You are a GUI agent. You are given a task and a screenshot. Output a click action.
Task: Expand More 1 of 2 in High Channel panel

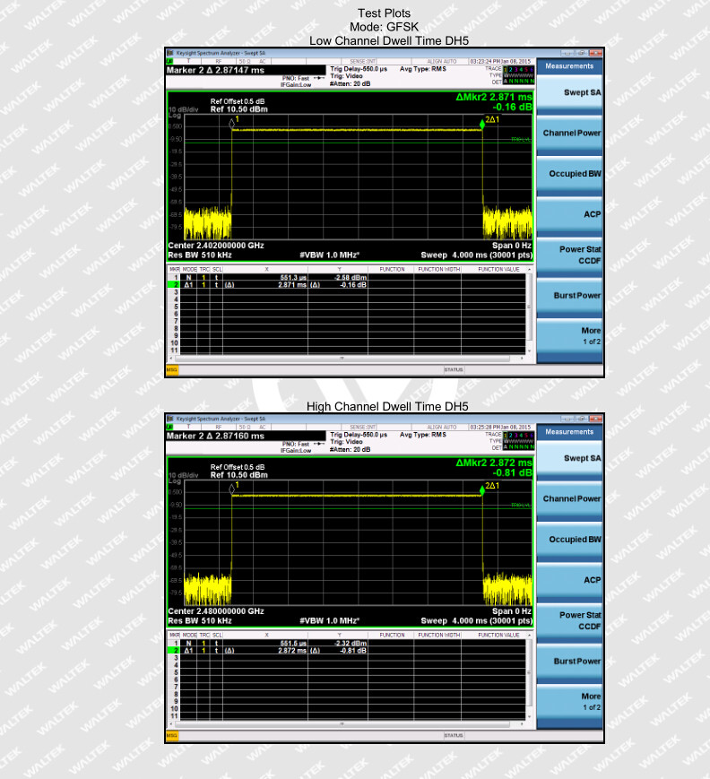point(569,701)
